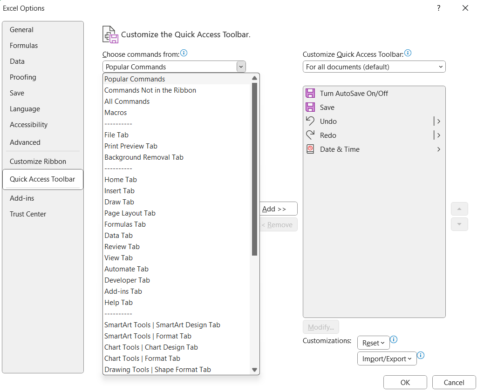This screenshot has height=392, width=477.
Task: Click the info icon next to Reset
Action: [x=394, y=339]
